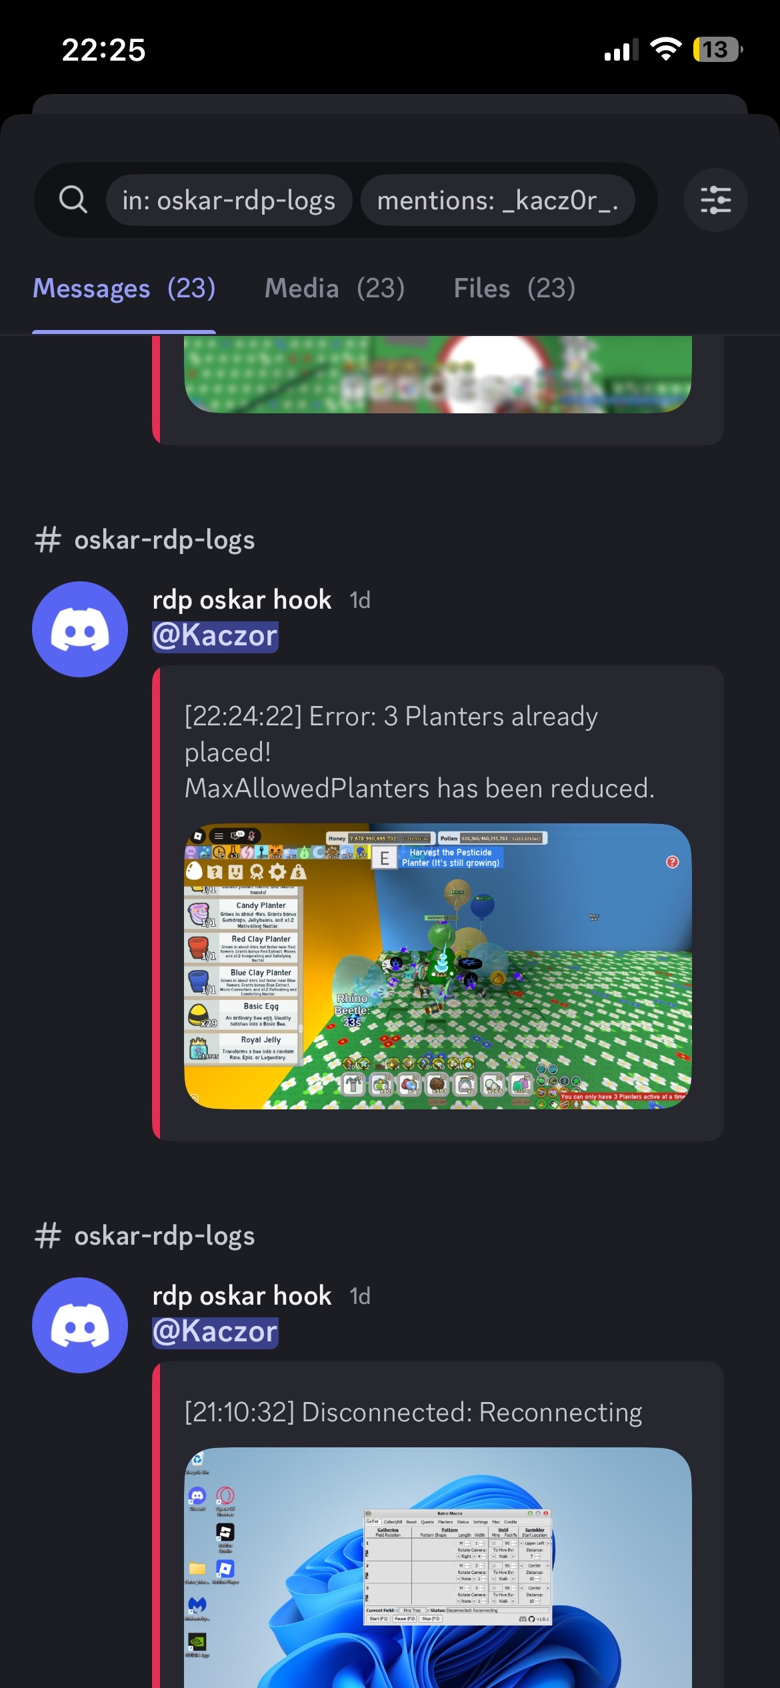Open the Disconnected Reconnecting desktop screenshot

click(x=438, y=1567)
